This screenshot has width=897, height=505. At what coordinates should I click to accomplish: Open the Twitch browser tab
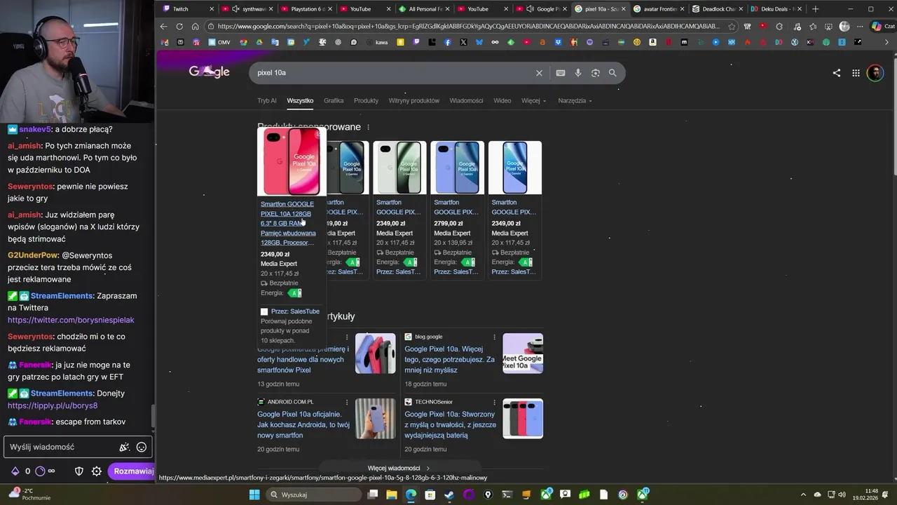[184, 9]
